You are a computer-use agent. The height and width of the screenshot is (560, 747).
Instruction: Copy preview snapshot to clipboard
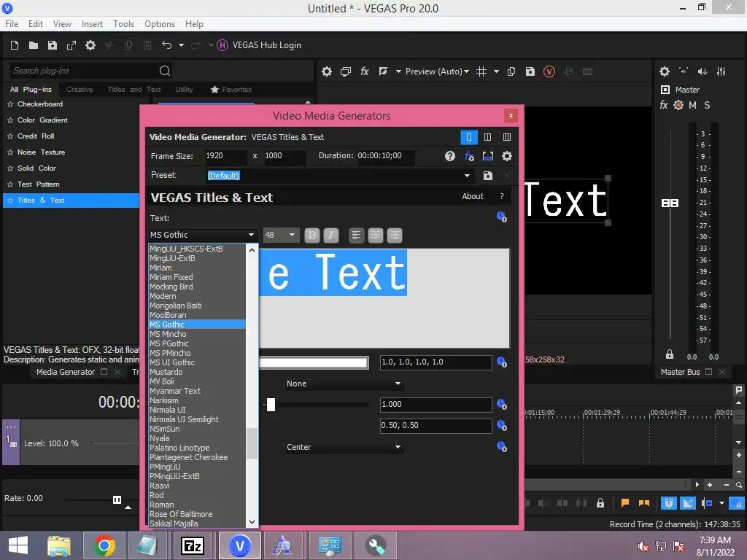[x=511, y=71]
